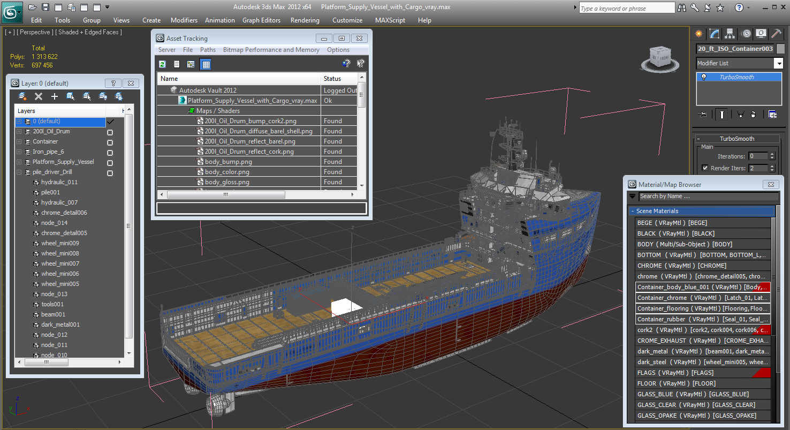This screenshot has width=790, height=430.
Task: Open quick access toolbar customize arrow
Action: [107, 7]
